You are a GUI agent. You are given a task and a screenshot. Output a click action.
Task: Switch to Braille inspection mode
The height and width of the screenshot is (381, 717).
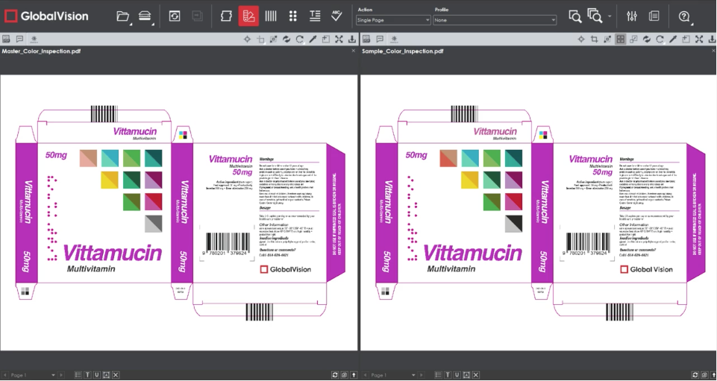point(292,16)
